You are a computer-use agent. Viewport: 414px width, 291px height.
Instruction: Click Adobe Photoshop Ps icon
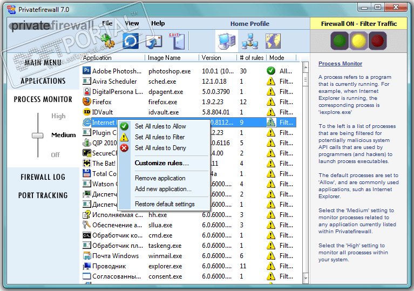(x=86, y=71)
